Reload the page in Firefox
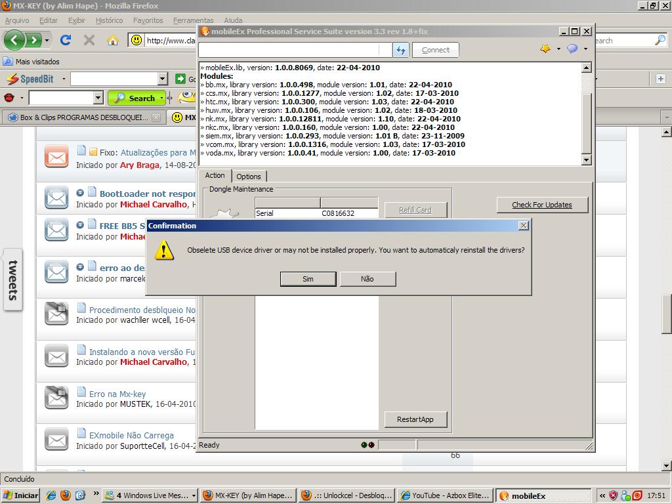Viewport: 672px width, 504px height. 66,40
